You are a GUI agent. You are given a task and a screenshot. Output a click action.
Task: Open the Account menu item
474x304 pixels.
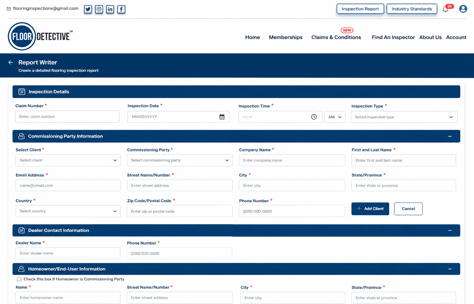456,37
